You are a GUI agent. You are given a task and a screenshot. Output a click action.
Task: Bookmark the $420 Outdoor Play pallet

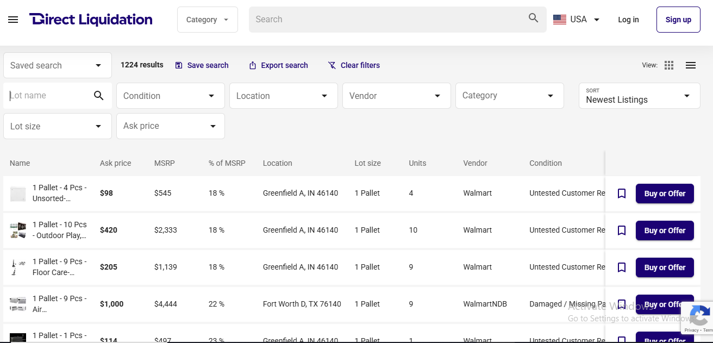pyautogui.click(x=622, y=230)
